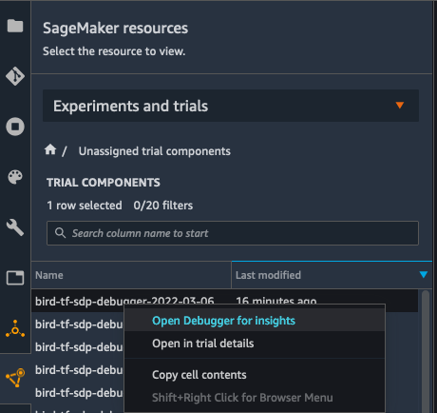This screenshot has width=437, height=413.
Task: Click the 0/20 filters link
Action: coord(163,206)
